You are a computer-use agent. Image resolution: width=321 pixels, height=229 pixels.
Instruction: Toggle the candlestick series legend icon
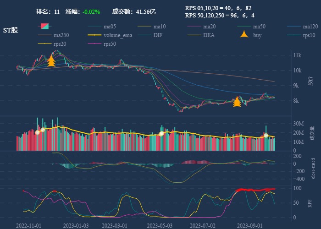[x=45, y=27]
